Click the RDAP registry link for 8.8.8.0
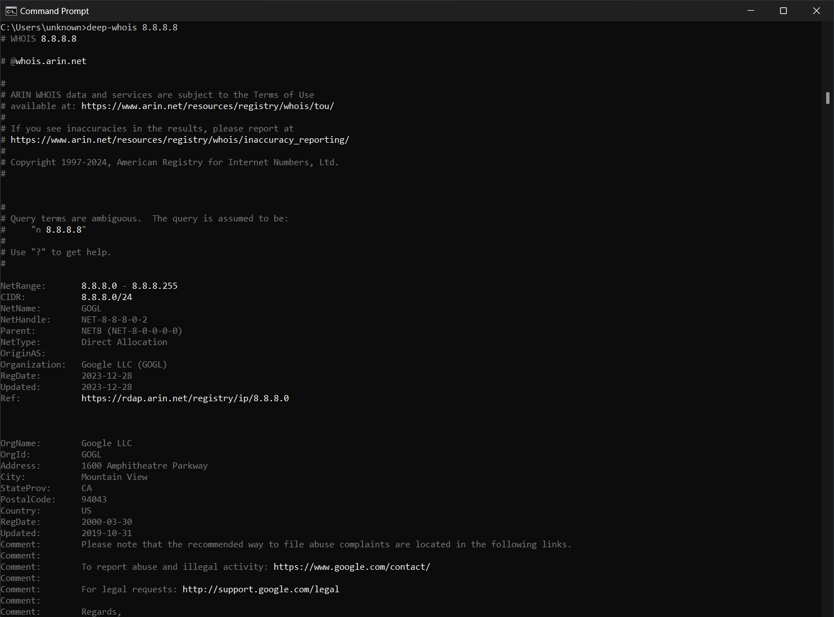Viewport: 834px width, 617px height. point(185,398)
